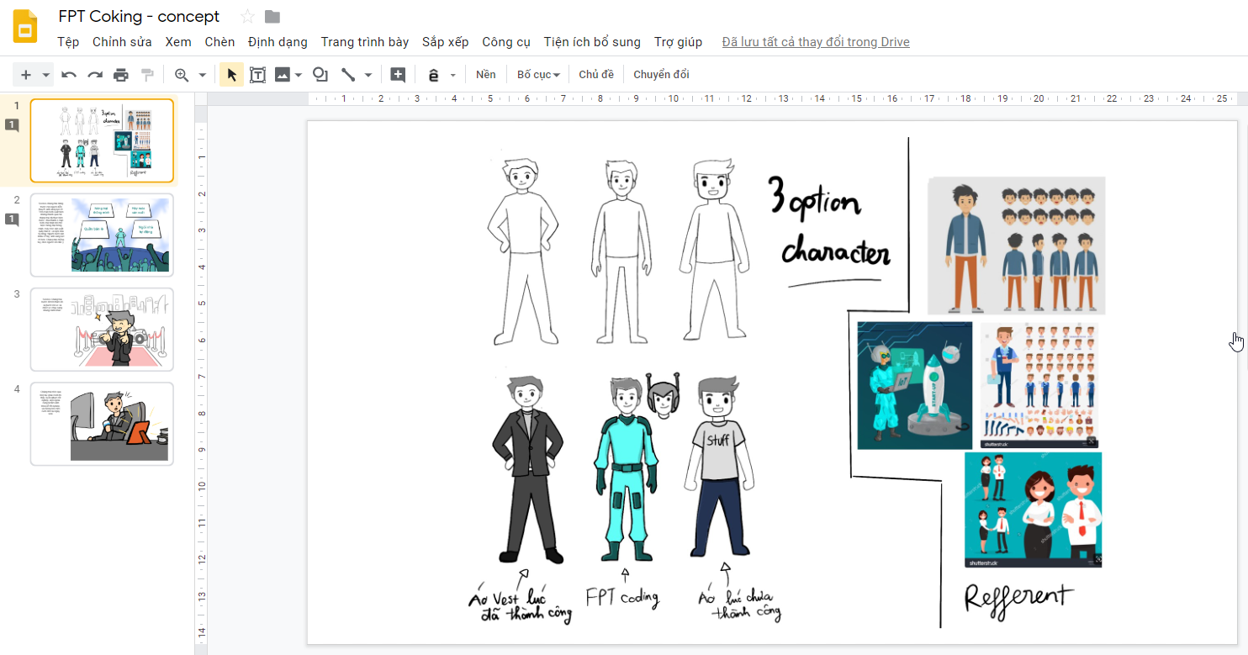Open the Xem menu
Image resolution: width=1248 pixels, height=655 pixels.
[178, 42]
